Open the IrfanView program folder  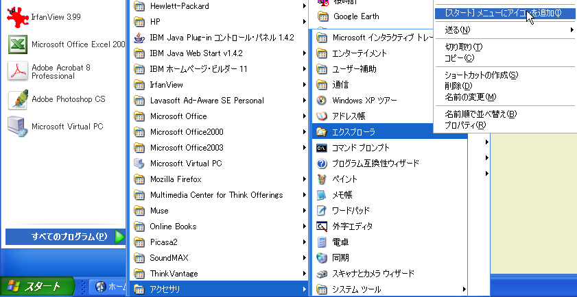pos(220,85)
